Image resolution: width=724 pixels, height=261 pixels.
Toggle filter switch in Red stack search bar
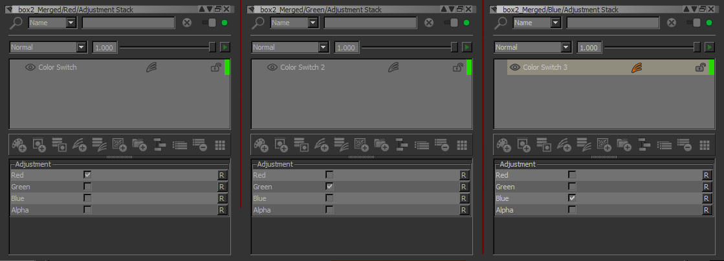tap(209, 23)
